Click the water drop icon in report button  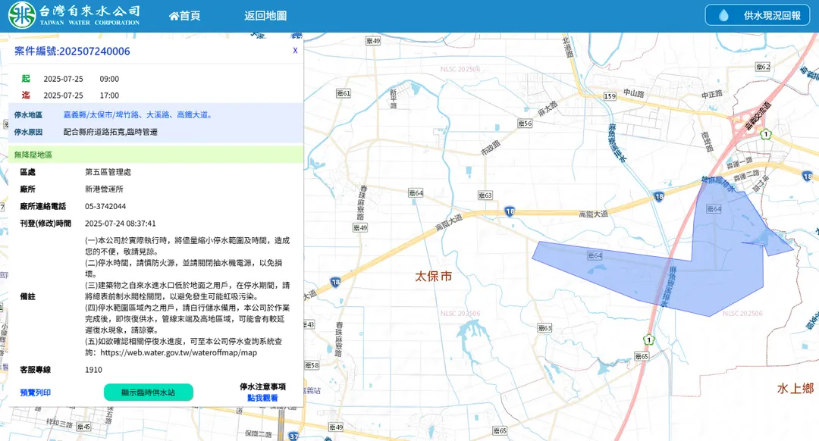click(723, 15)
